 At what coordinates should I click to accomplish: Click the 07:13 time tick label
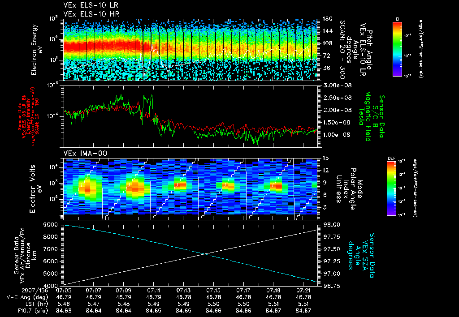point(183,291)
